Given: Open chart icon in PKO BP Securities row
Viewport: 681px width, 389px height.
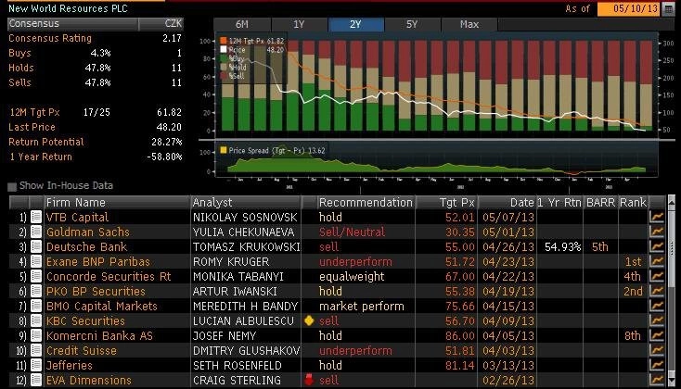Looking at the screenshot, I should pyautogui.click(x=657, y=291).
